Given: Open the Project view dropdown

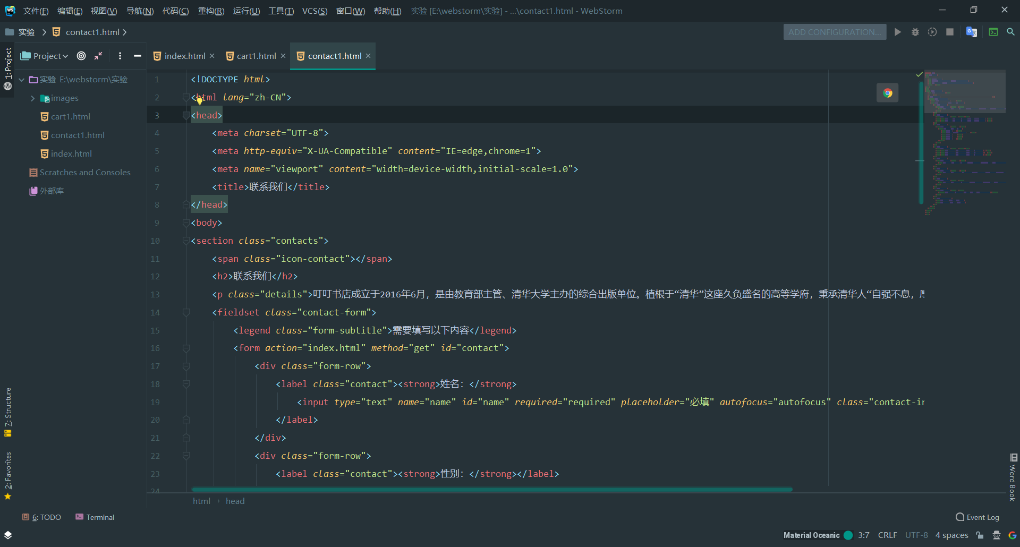Looking at the screenshot, I should (45, 56).
